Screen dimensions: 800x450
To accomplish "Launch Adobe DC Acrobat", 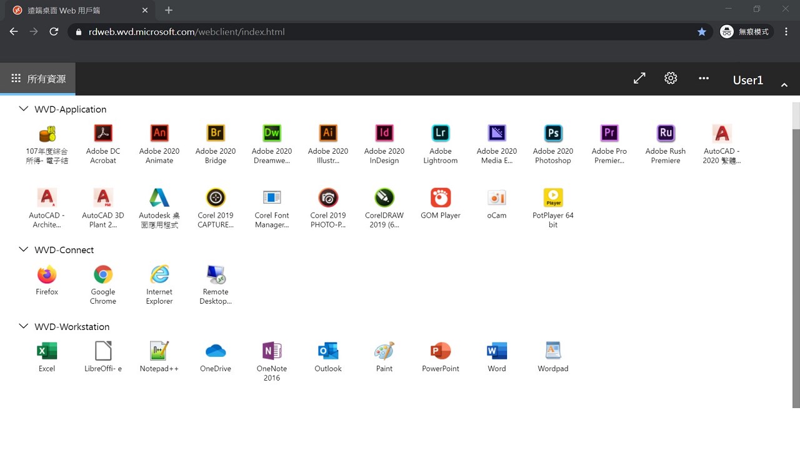I will tap(103, 144).
